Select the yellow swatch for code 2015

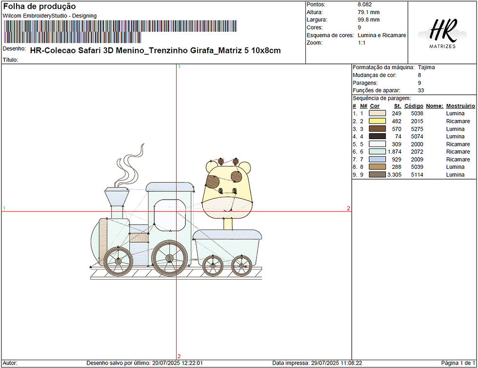(378, 121)
